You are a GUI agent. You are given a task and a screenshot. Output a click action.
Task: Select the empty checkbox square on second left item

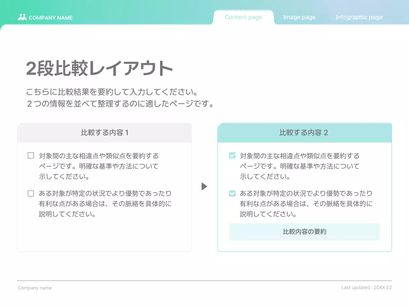[31, 193]
